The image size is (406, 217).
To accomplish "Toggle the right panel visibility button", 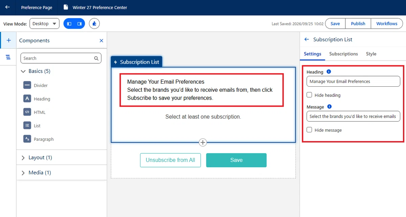I will click(x=80, y=24).
